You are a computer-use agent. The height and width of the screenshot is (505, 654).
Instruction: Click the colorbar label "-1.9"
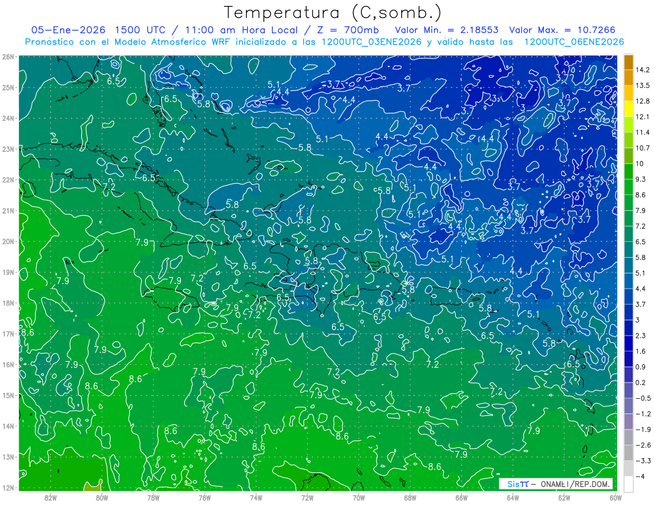tap(643, 429)
